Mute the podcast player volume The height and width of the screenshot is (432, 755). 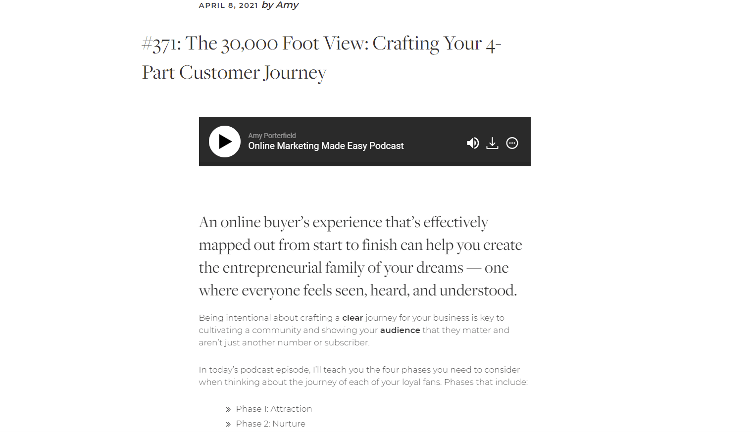473,143
